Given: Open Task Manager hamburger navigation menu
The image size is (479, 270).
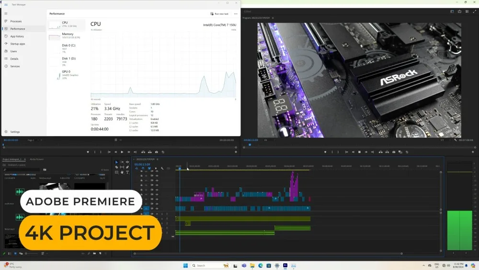Looking at the screenshot, I should [6, 13].
